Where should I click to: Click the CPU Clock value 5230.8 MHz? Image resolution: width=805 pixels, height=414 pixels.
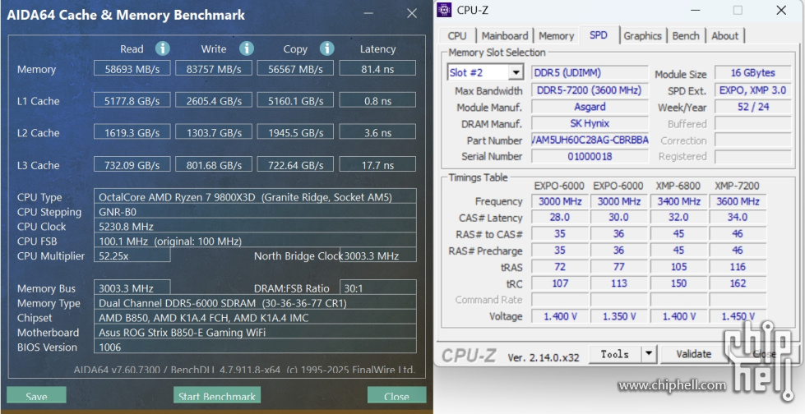pyautogui.click(x=255, y=226)
